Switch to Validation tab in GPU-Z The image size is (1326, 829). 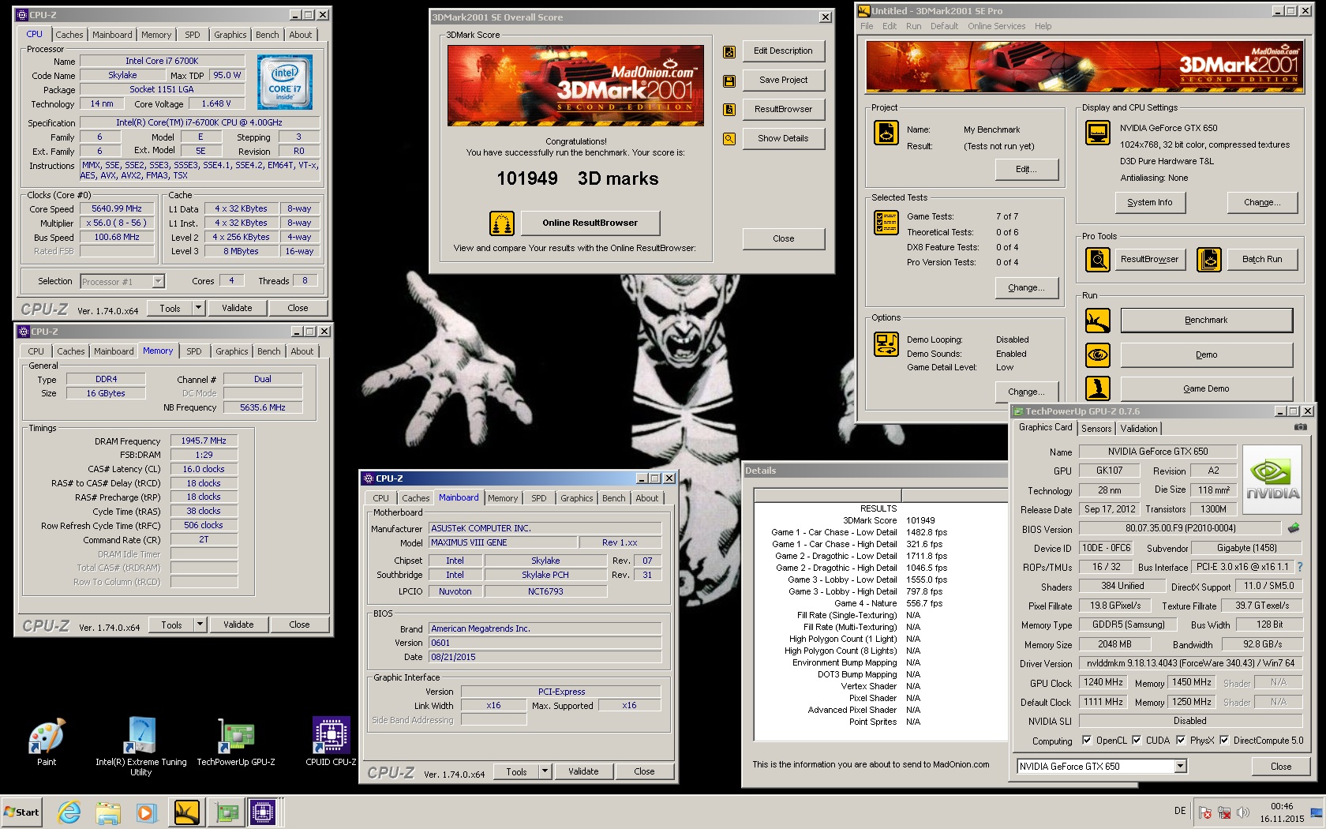coord(1139,429)
